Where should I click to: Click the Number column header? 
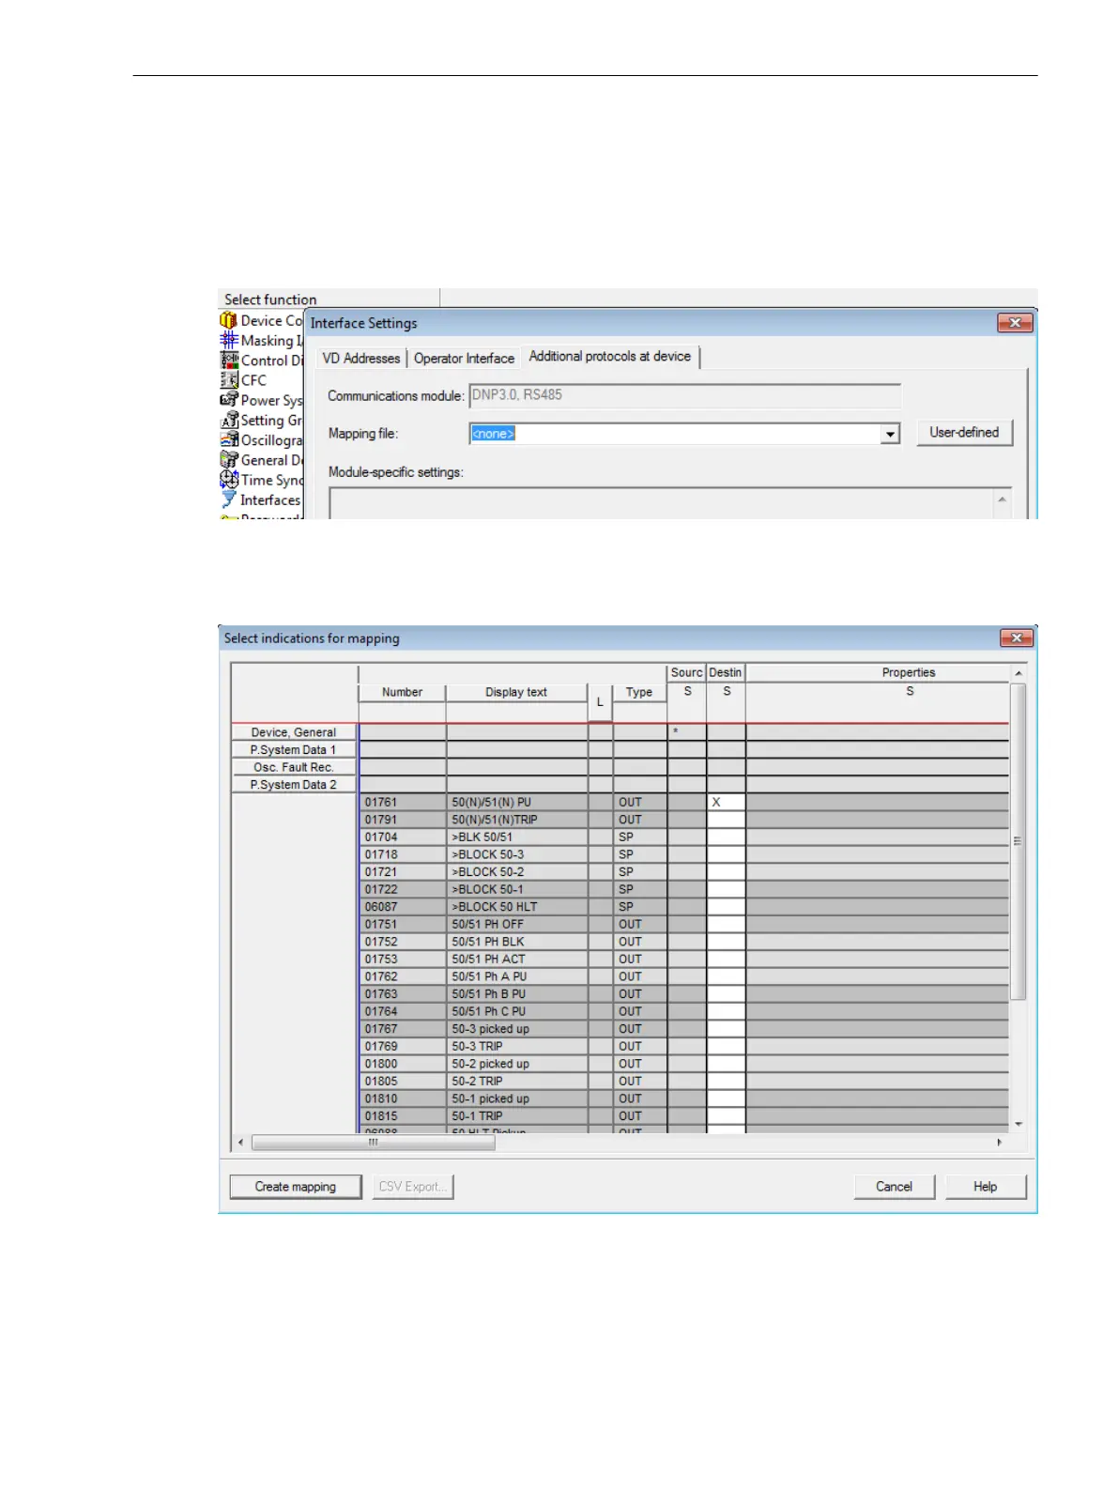[x=402, y=693]
